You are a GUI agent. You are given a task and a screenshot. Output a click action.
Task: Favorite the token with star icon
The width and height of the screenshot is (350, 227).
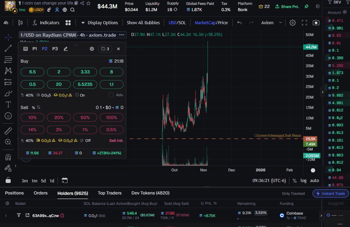88,3
